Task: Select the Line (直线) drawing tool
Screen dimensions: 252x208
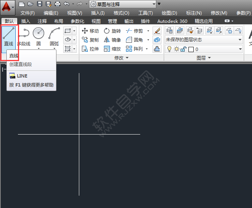Action: tap(9, 37)
